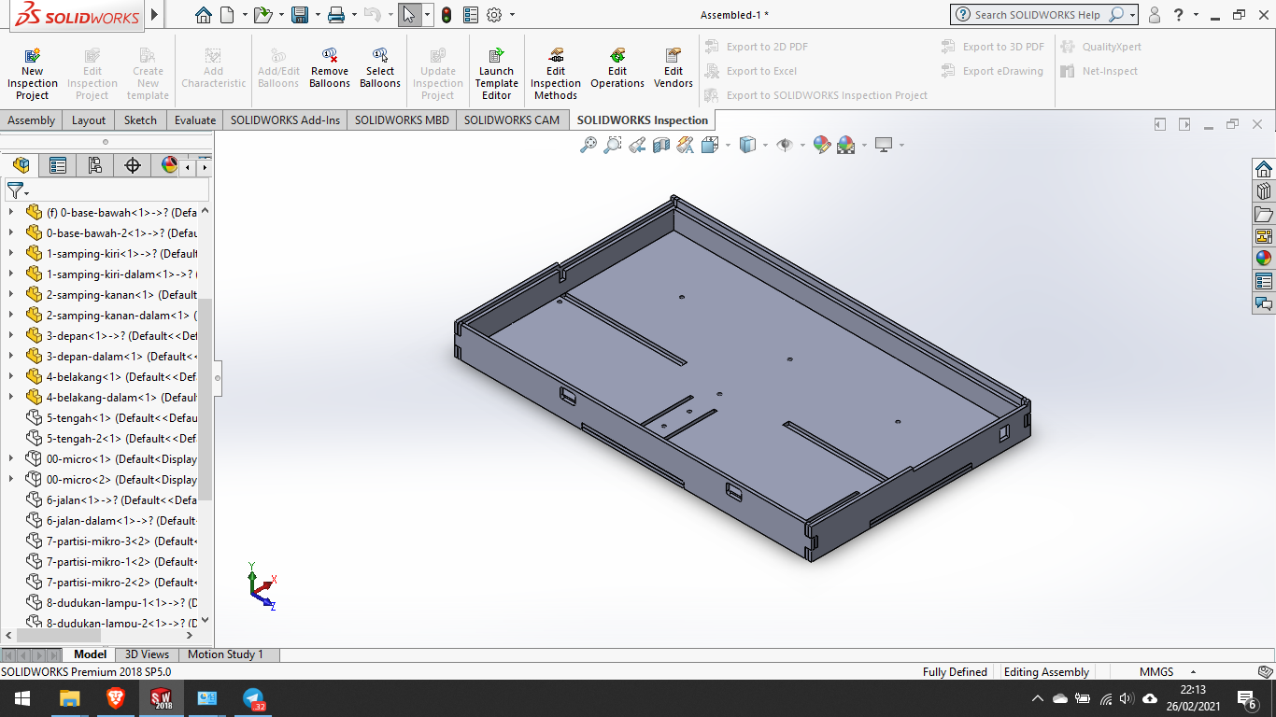Open View Palette in task pane

(1264, 236)
